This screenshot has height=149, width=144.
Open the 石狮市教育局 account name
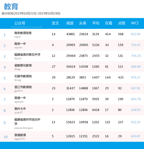click(x=23, y=76)
